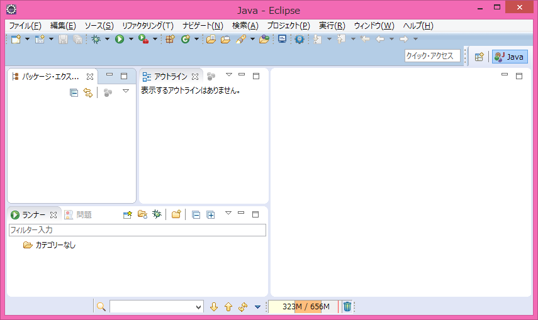Open the blue triangle dropdown in status bar
Viewport: 538px width, 320px height.
258,307
